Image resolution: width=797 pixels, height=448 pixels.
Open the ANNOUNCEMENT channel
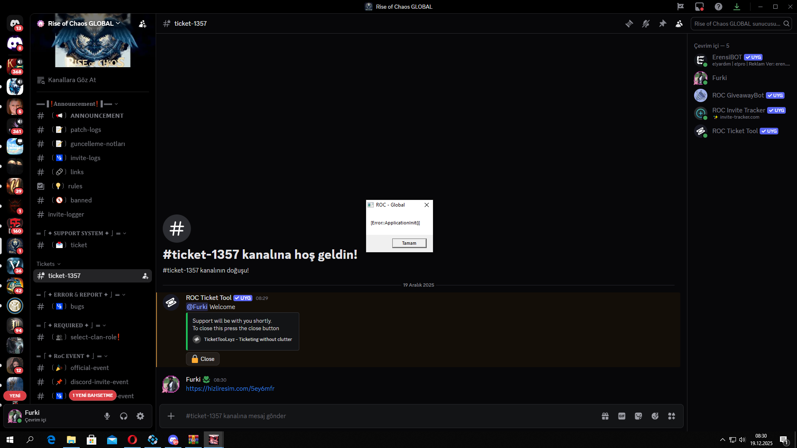click(93, 116)
